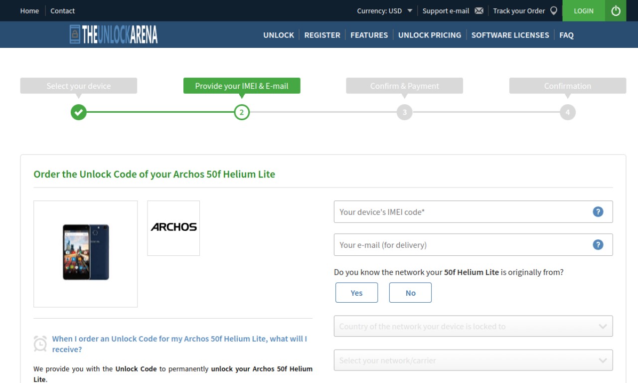Open the UNLOCK PRICING menu item
This screenshot has height=383, width=638.
[430, 35]
